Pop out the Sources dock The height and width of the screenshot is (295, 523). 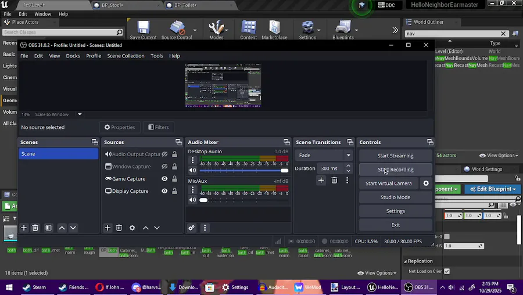tap(179, 142)
